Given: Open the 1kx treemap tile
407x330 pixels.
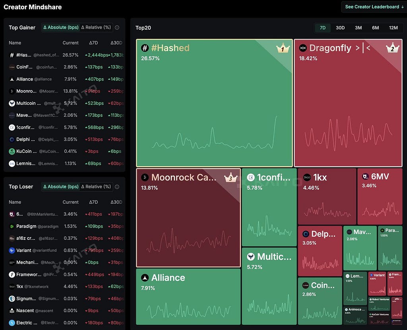Looking at the screenshot, I should coord(327,197).
